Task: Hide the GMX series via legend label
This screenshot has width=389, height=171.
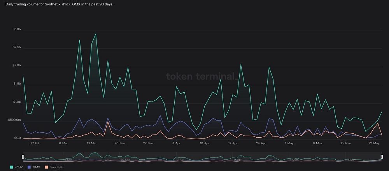Action: coord(37,167)
